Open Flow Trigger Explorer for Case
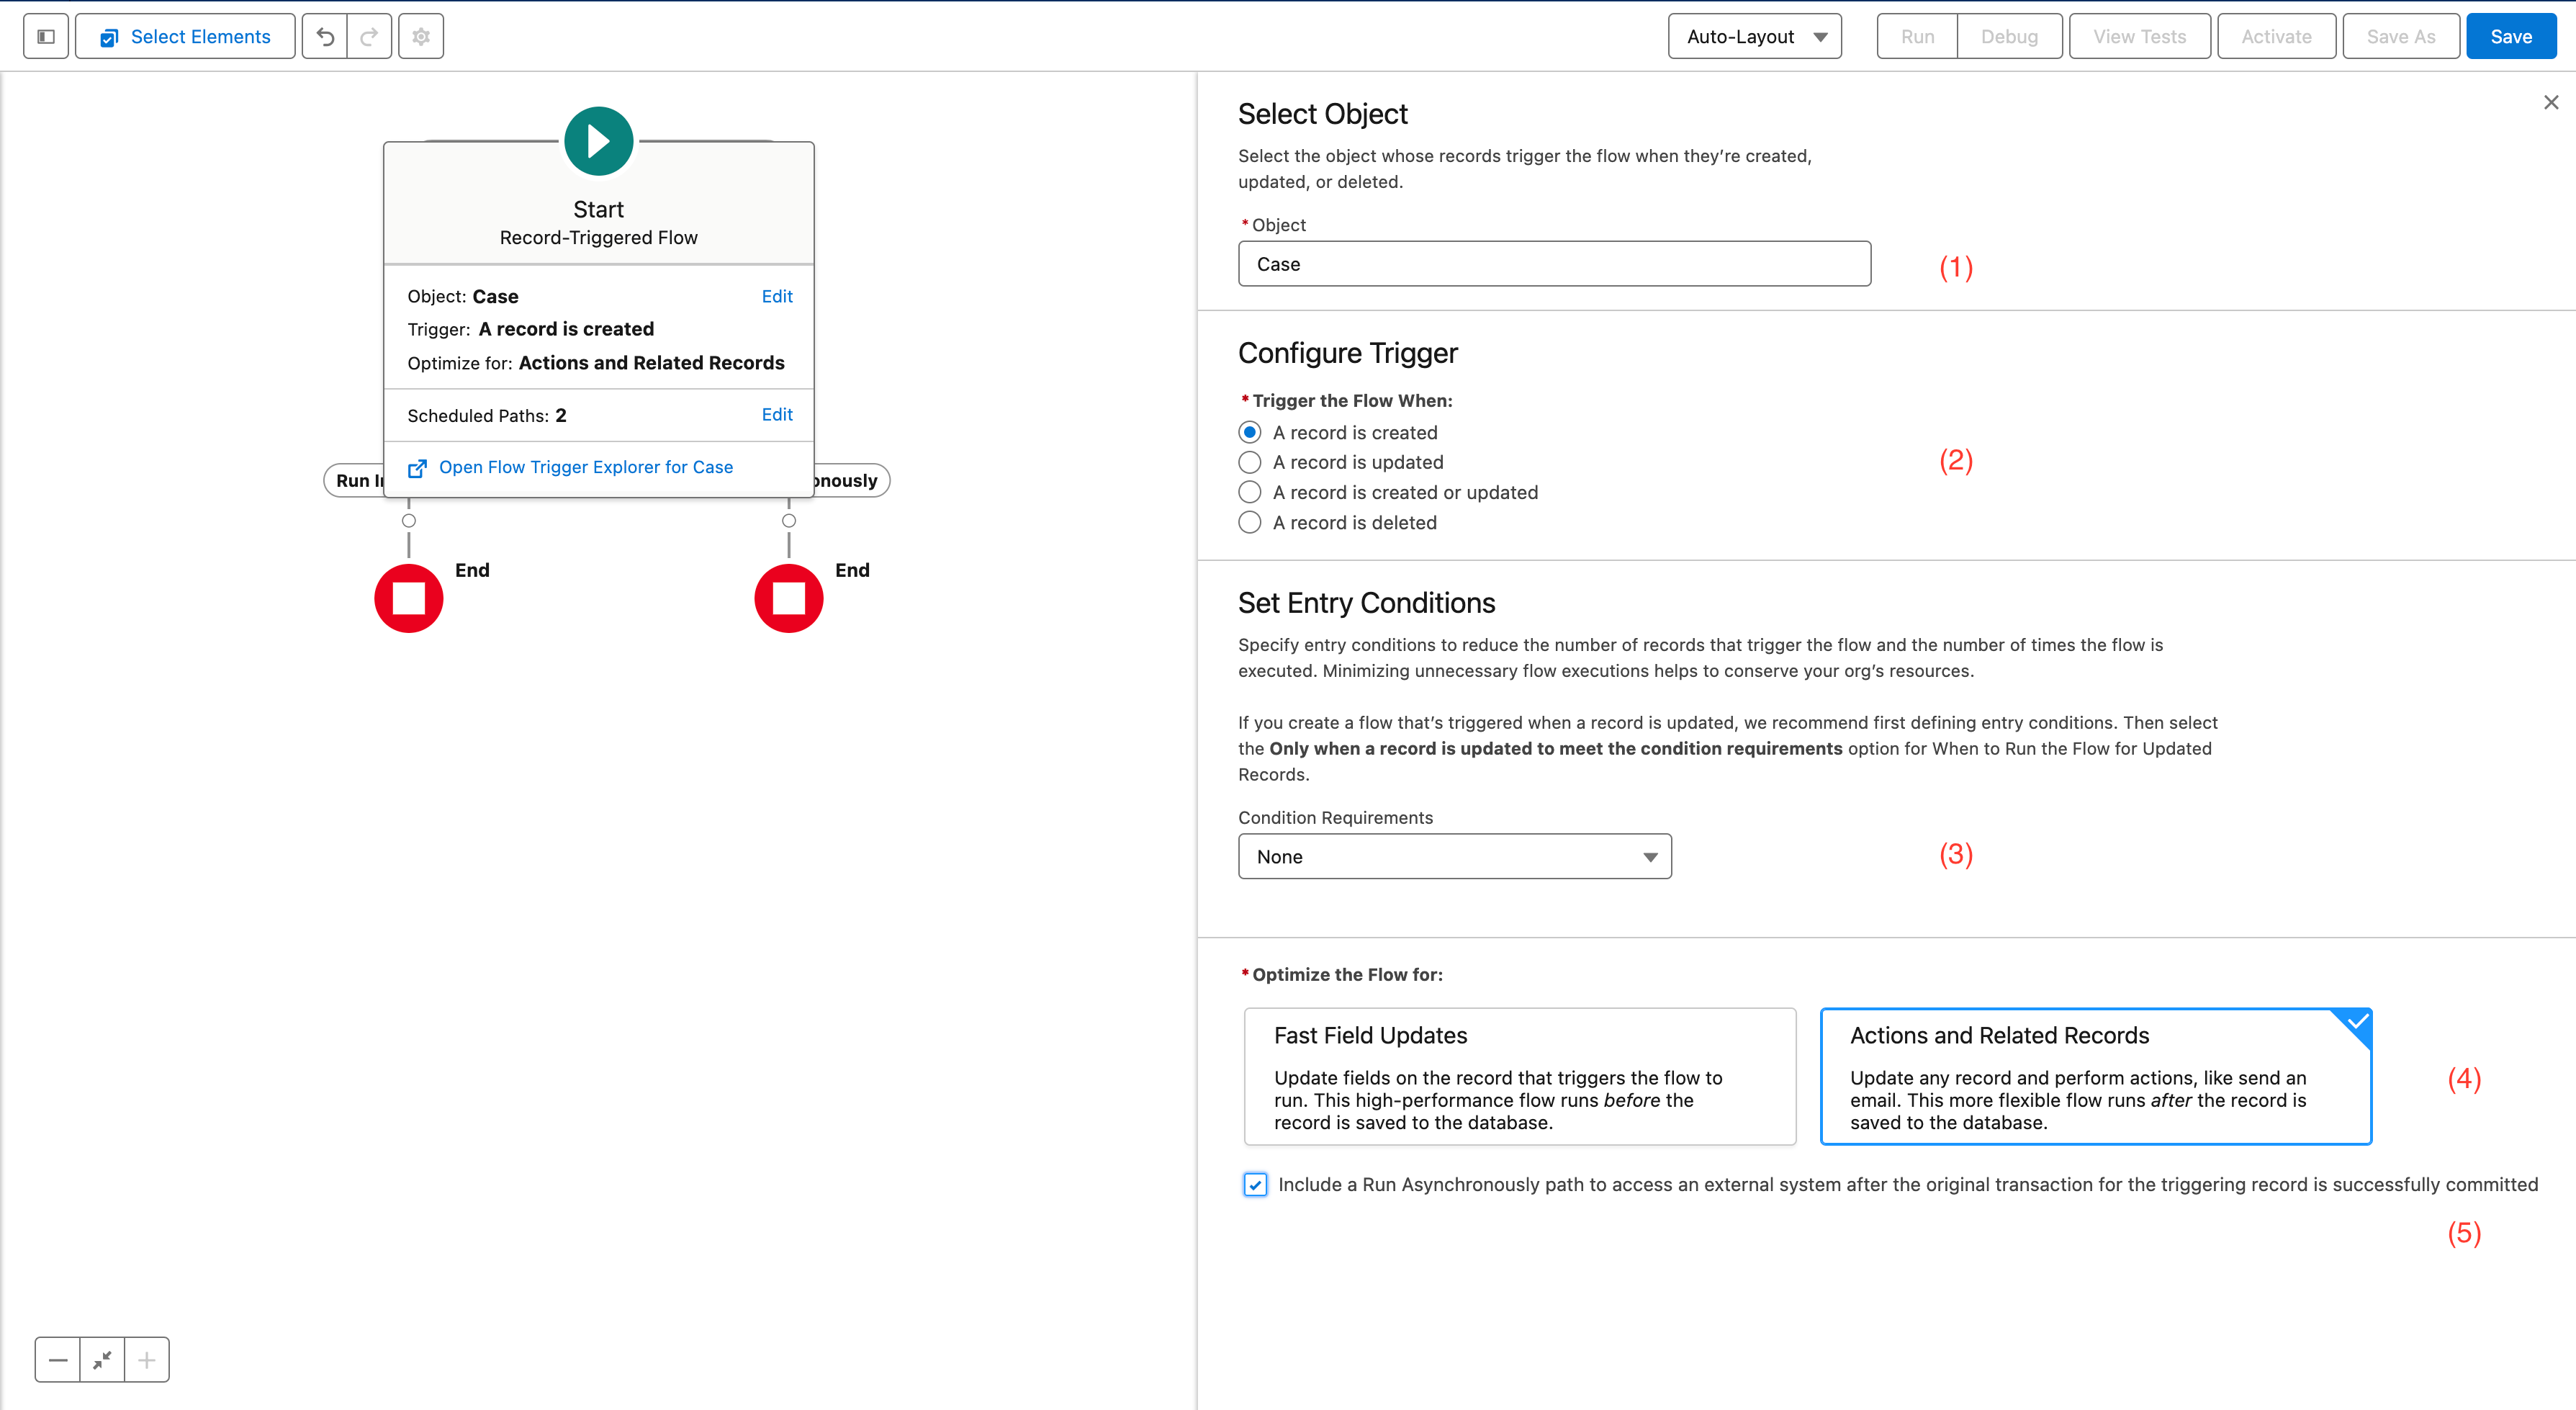Viewport: 2576px width, 1410px height. [585, 467]
